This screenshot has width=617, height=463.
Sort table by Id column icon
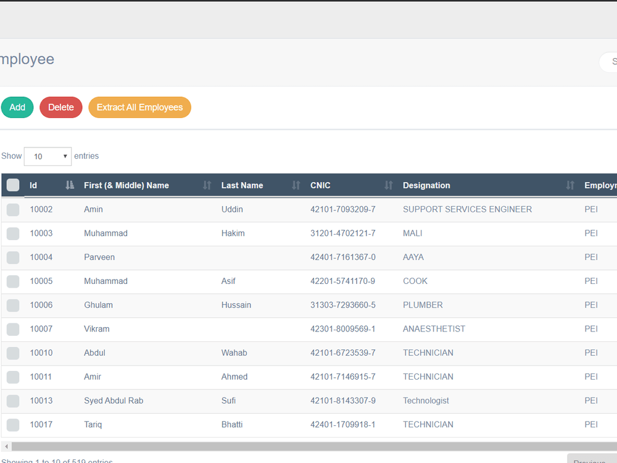(x=70, y=185)
